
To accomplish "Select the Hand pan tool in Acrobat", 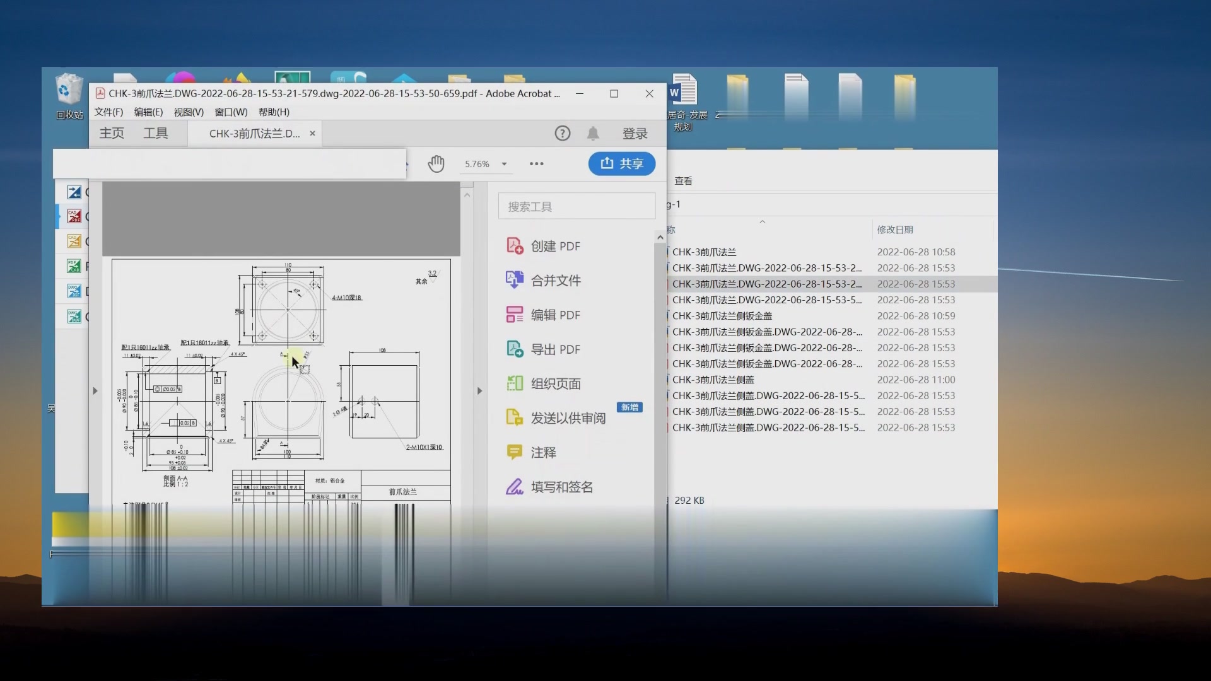I will [x=436, y=164].
